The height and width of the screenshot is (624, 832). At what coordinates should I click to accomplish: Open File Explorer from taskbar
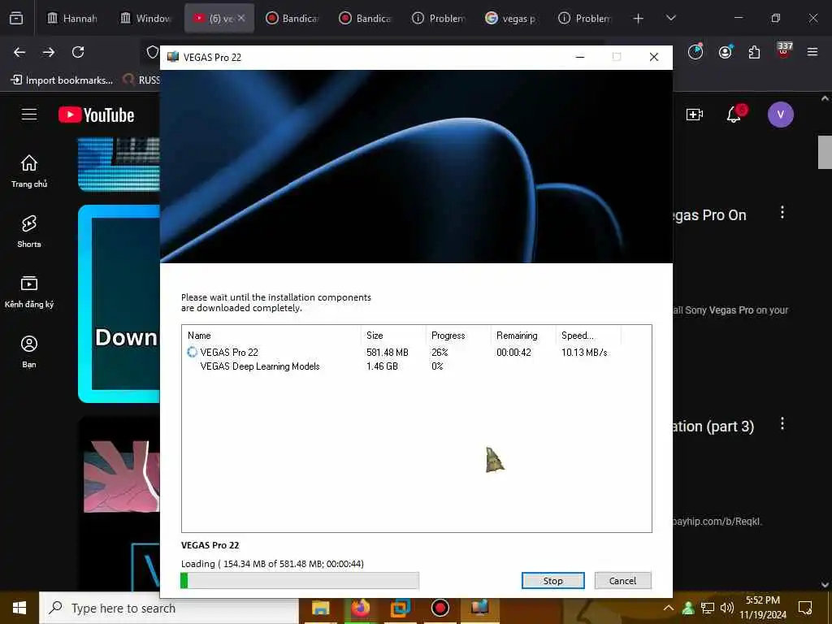[x=320, y=608]
